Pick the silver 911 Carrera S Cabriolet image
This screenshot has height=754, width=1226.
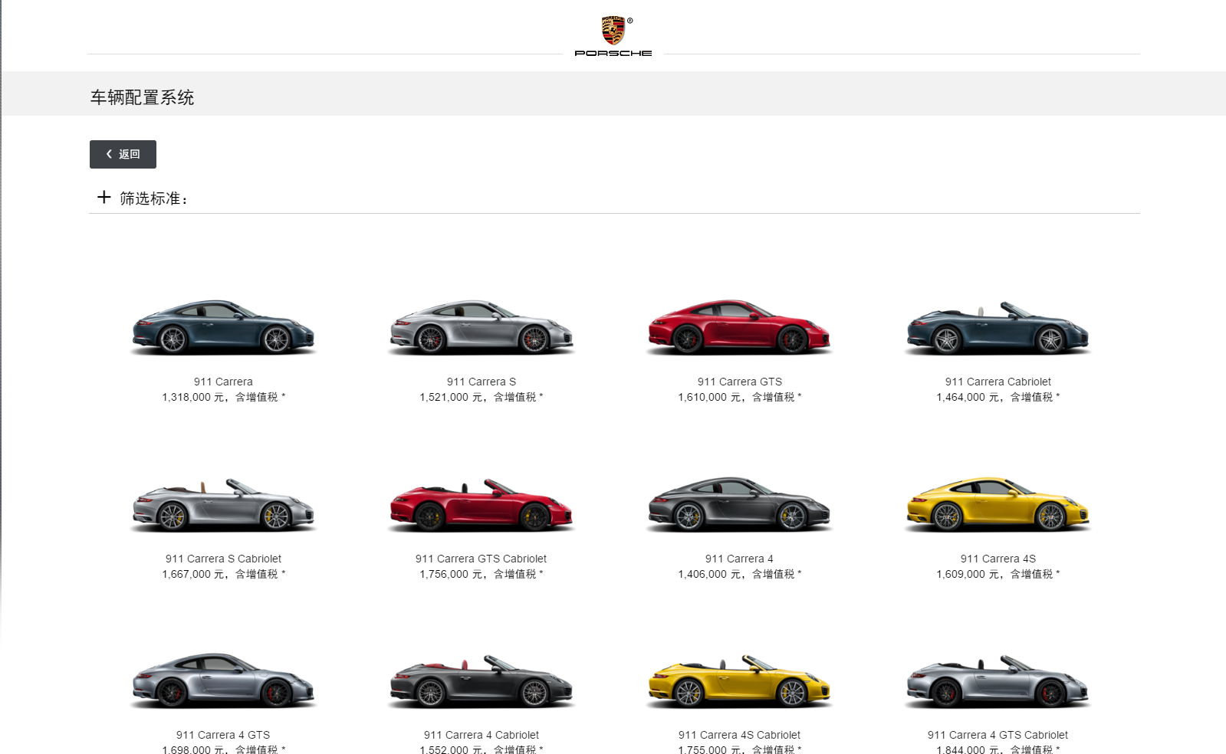223,505
